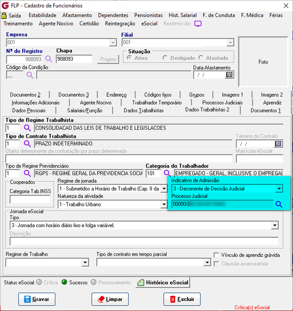
Task: Switch to Imagens 1 tab
Action: point(232,95)
